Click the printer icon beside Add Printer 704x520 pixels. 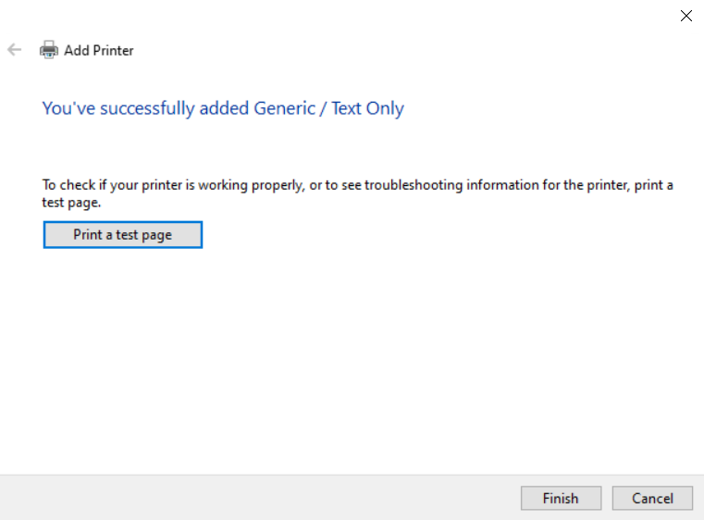(x=49, y=50)
